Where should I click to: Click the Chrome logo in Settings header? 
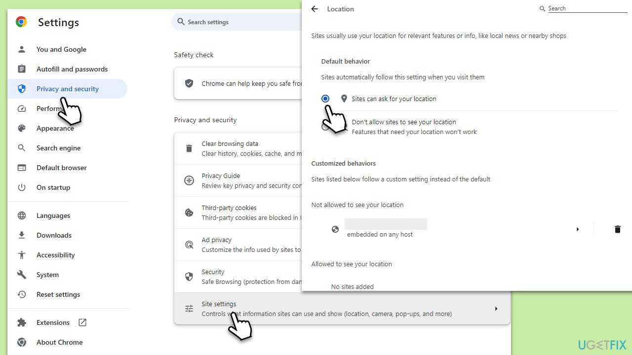[x=21, y=22]
